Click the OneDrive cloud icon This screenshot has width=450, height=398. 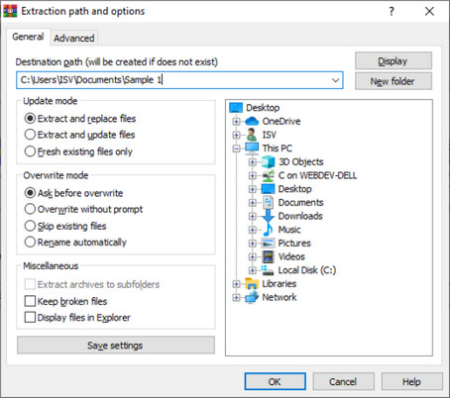(252, 121)
